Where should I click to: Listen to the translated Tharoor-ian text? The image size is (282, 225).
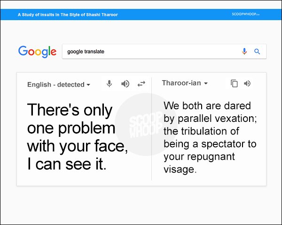pos(247,83)
